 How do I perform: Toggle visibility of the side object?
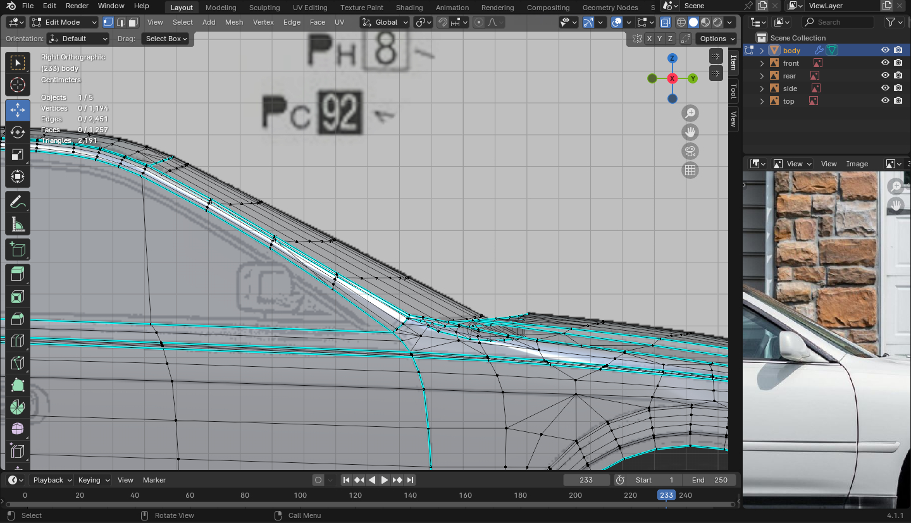point(885,89)
